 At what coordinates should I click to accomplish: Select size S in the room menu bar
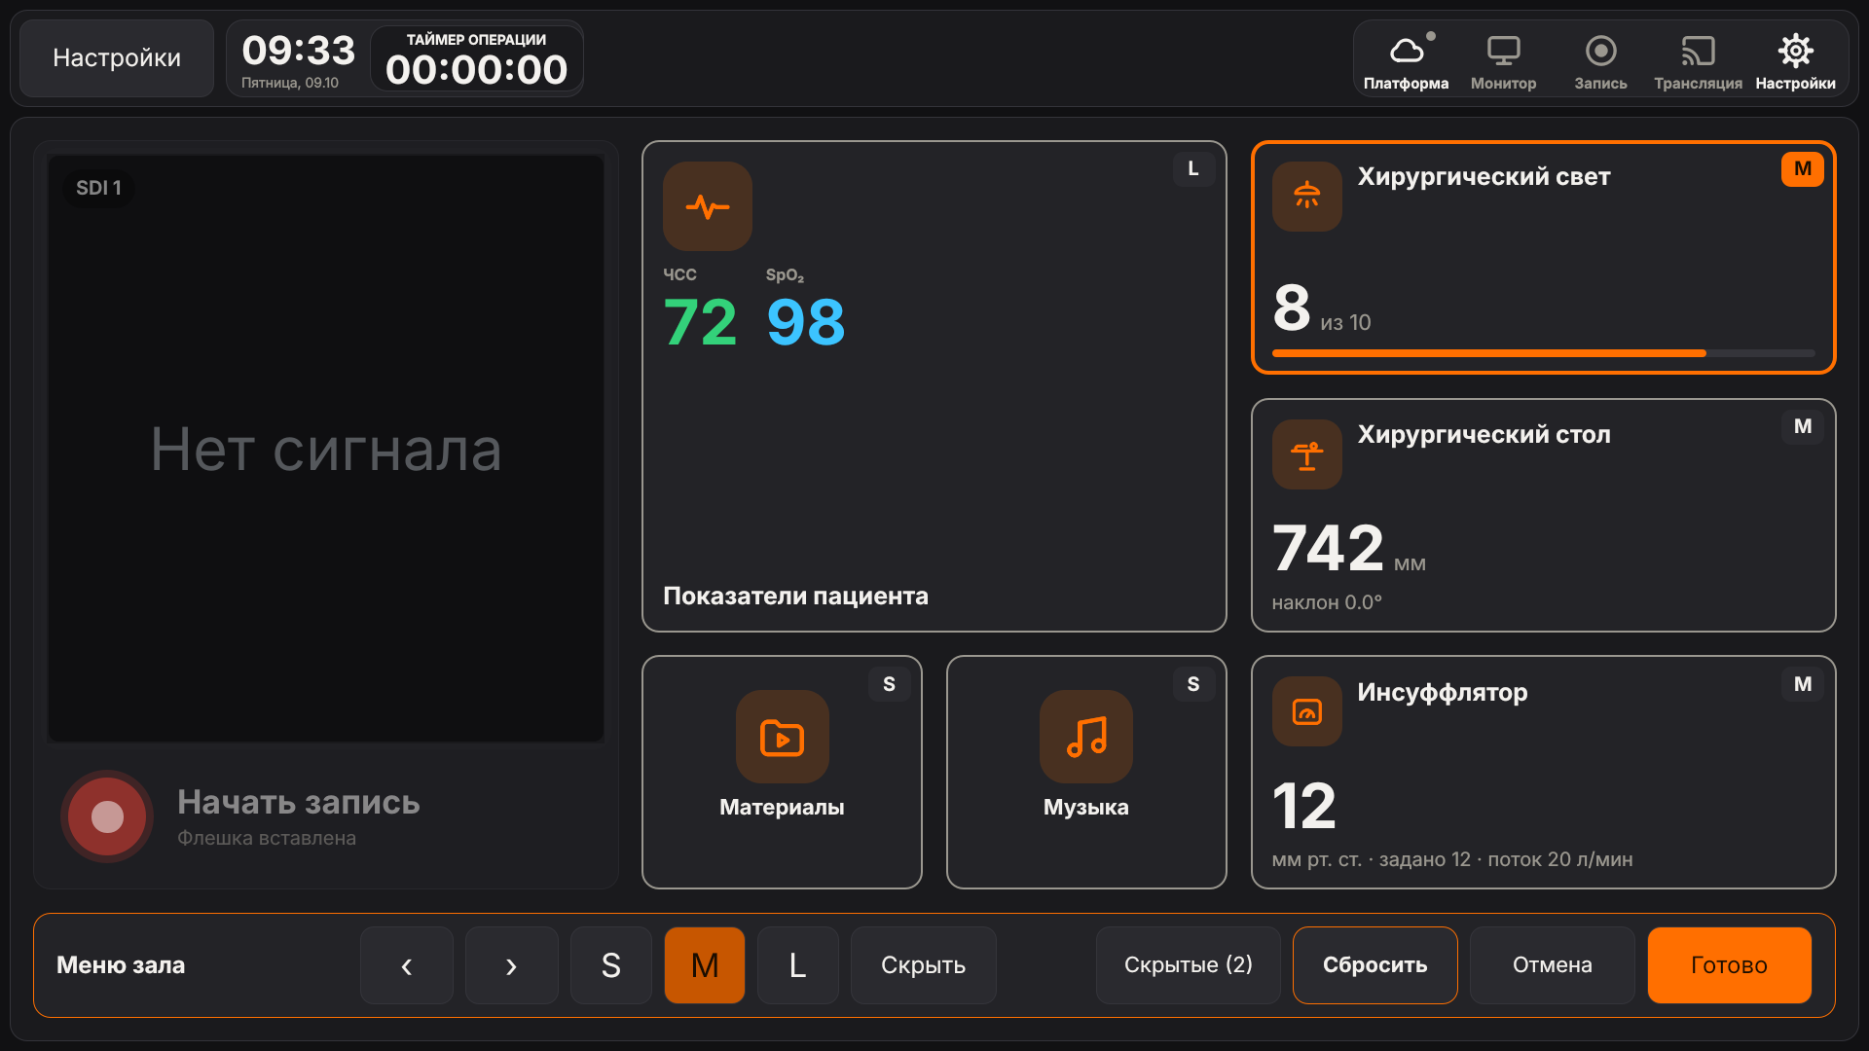610,965
